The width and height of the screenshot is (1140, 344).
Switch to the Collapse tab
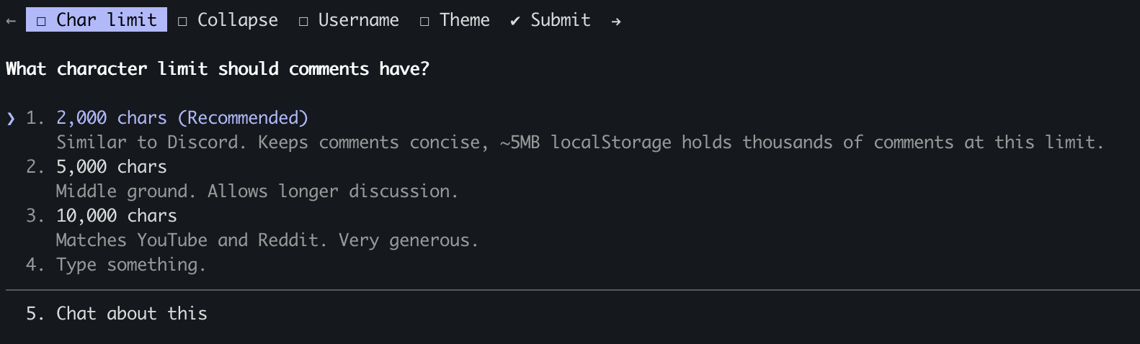click(x=237, y=20)
